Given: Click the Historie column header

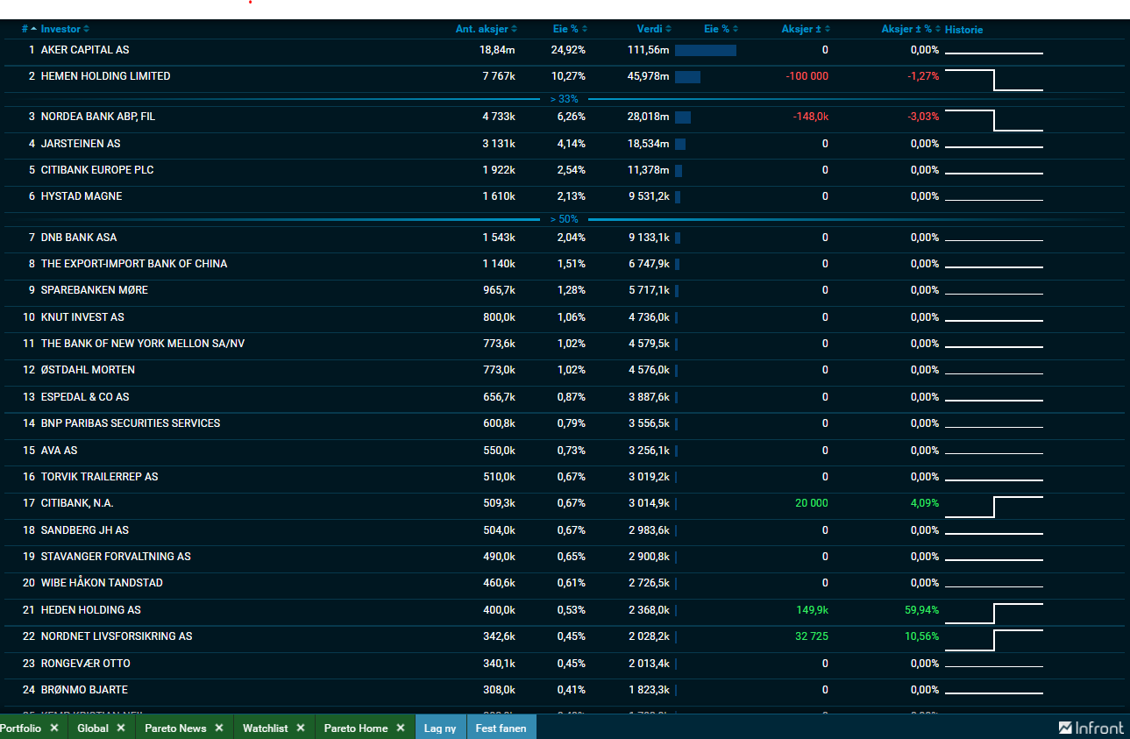Looking at the screenshot, I should click(x=963, y=30).
